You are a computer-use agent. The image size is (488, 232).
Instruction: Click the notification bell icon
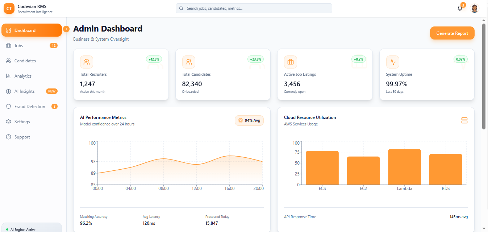tap(460, 8)
